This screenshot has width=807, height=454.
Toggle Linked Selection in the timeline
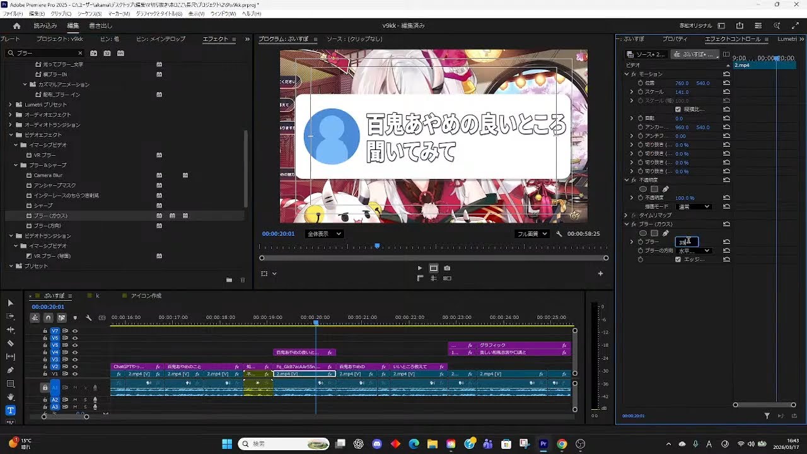[x=62, y=318]
